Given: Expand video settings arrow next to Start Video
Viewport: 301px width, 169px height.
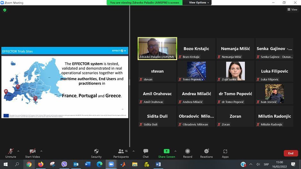Looking at the screenshot, I should tap(41, 151).
